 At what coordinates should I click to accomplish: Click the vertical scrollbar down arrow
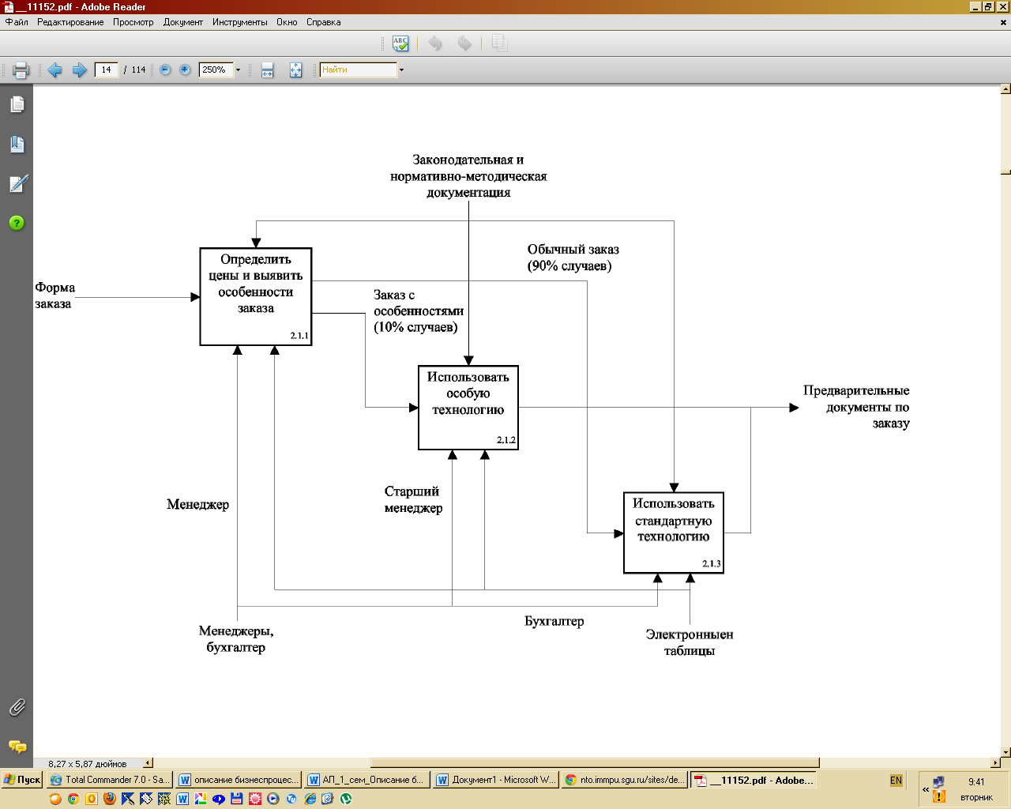pos(1005,752)
